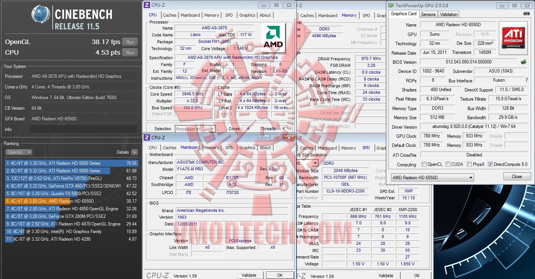Click OK in CPU-Z Mainboard window
Viewport: 535px width, 279px height.
click(280, 275)
